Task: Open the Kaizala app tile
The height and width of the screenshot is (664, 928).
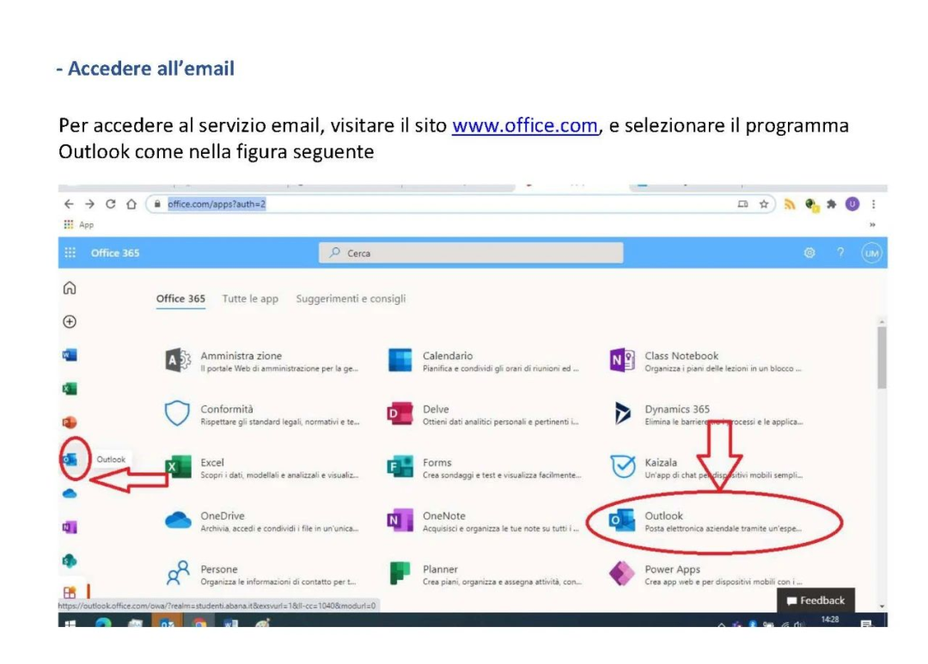Action: click(706, 467)
